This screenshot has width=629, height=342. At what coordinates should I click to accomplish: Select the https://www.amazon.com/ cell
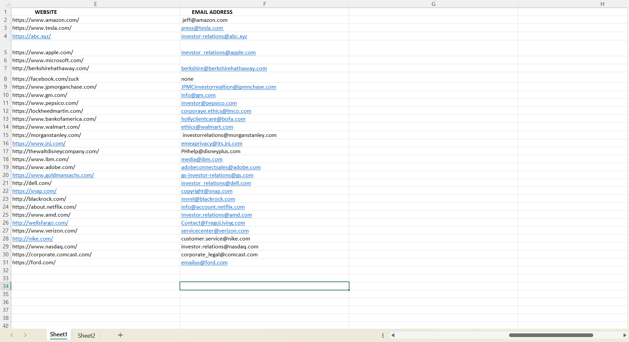point(95,20)
